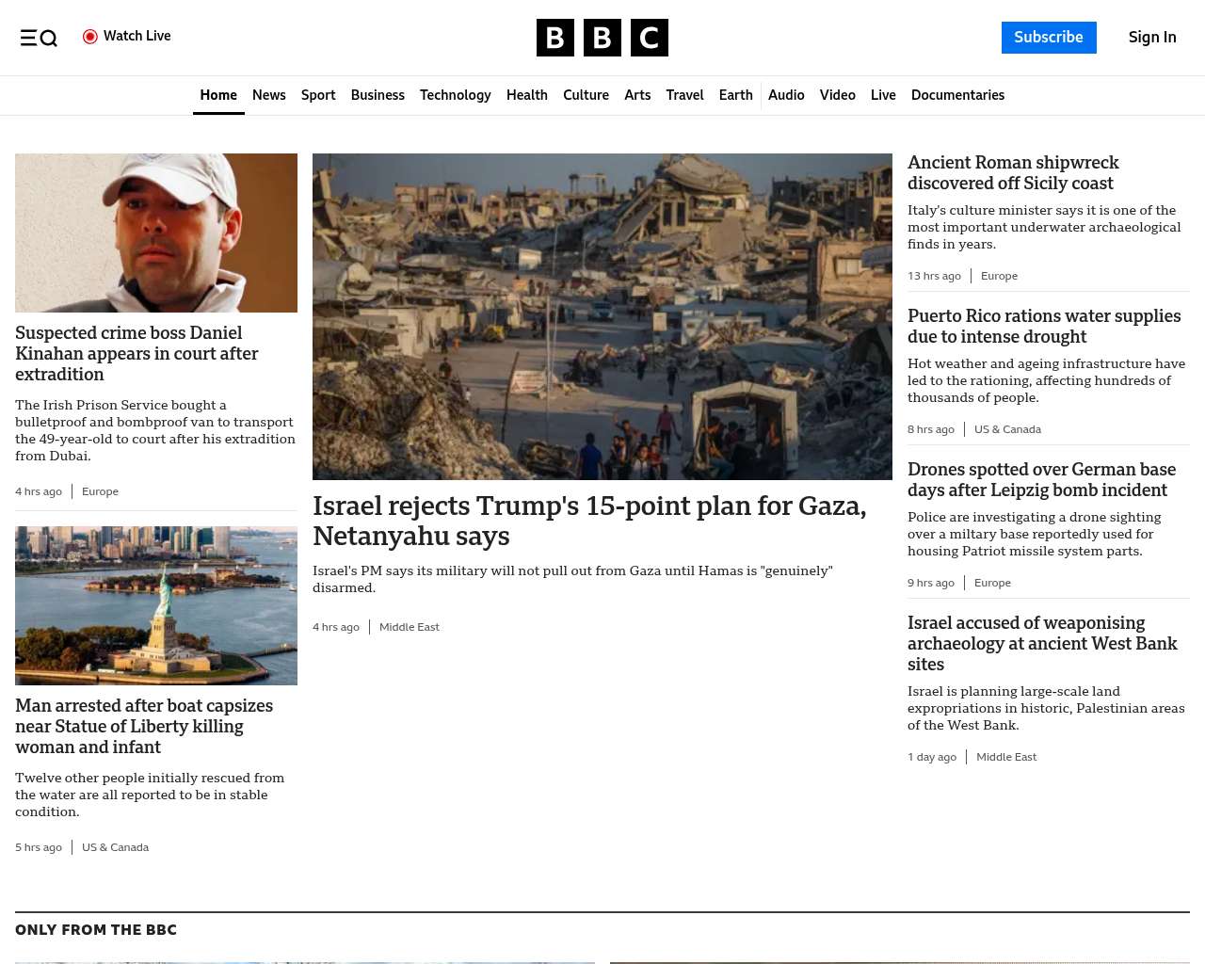The width and height of the screenshot is (1205, 964).
Task: Open boat capsizes near Statue of Liberty headline
Action: [x=144, y=726]
